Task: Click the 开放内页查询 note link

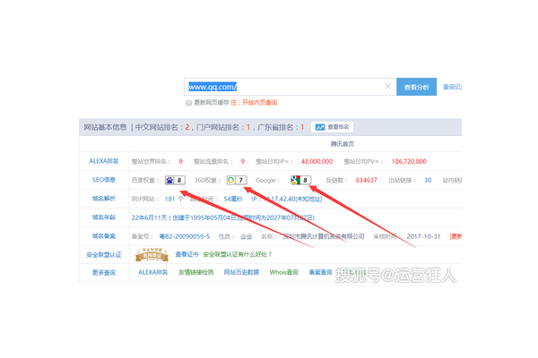Action: click(260, 102)
